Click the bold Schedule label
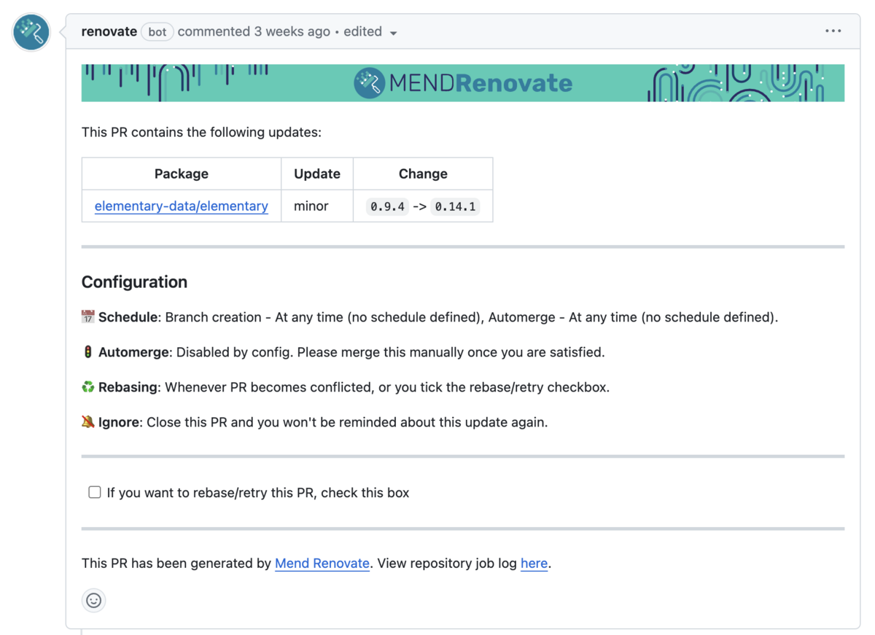This screenshot has width=875, height=635. tap(128, 317)
